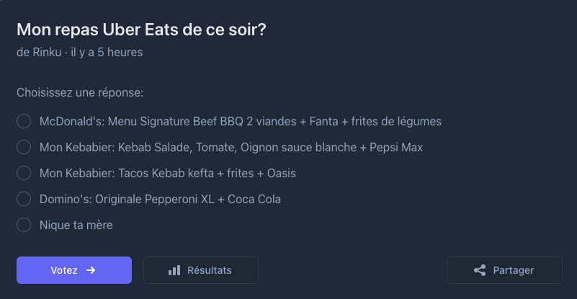Viewport: 577px width, 299px height.
Task: Choose the Kebab Salade Pepsi Max radio button
Action: tap(24, 147)
